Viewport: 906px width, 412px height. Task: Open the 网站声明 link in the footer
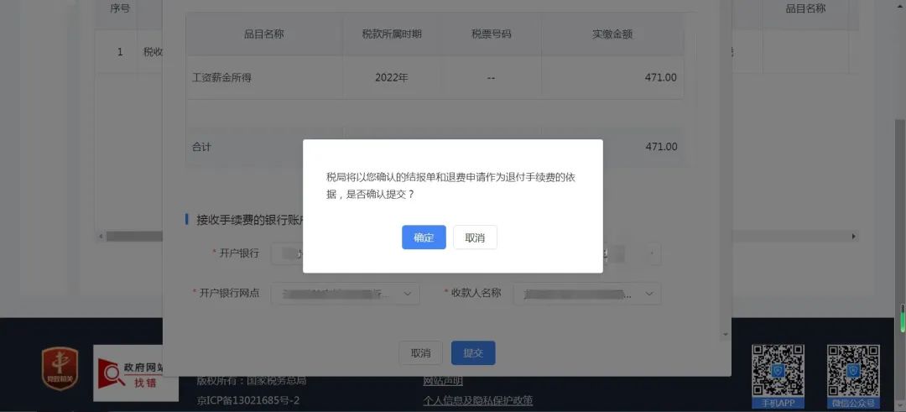pyautogui.click(x=443, y=381)
